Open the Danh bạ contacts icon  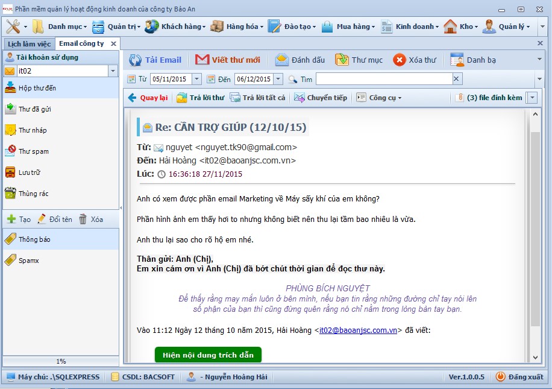coord(457,60)
